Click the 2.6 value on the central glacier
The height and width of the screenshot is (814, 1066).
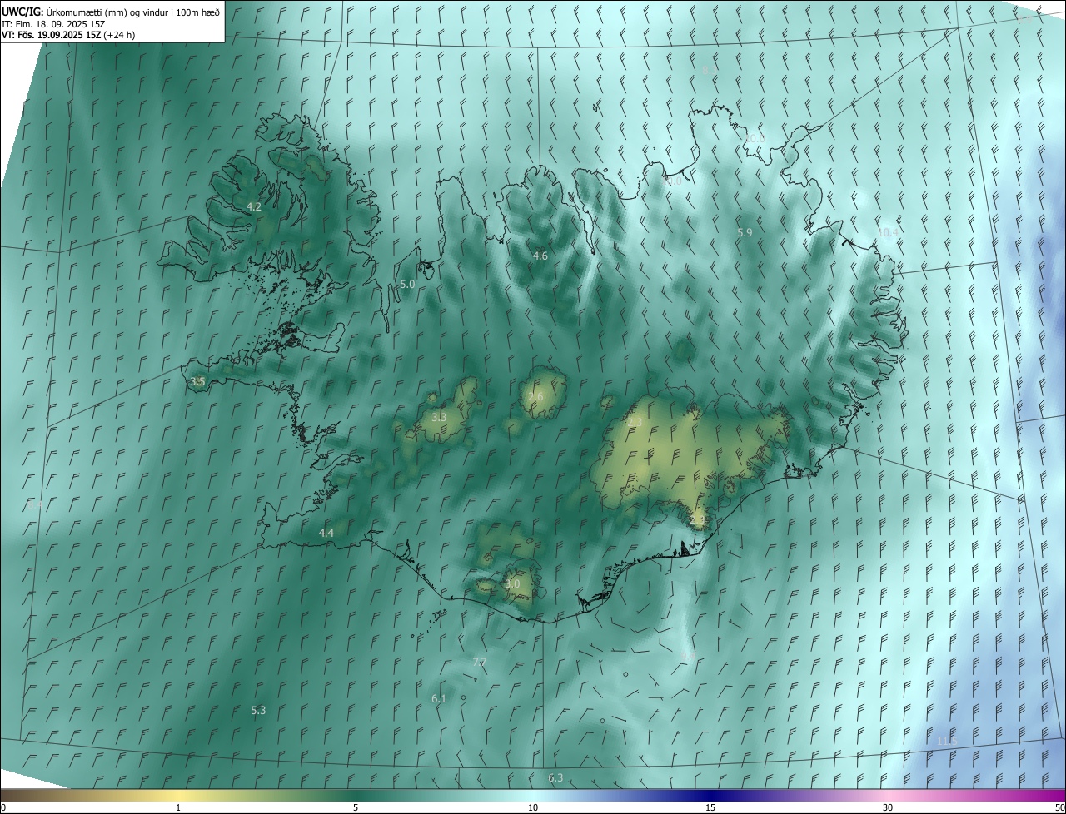coord(535,396)
